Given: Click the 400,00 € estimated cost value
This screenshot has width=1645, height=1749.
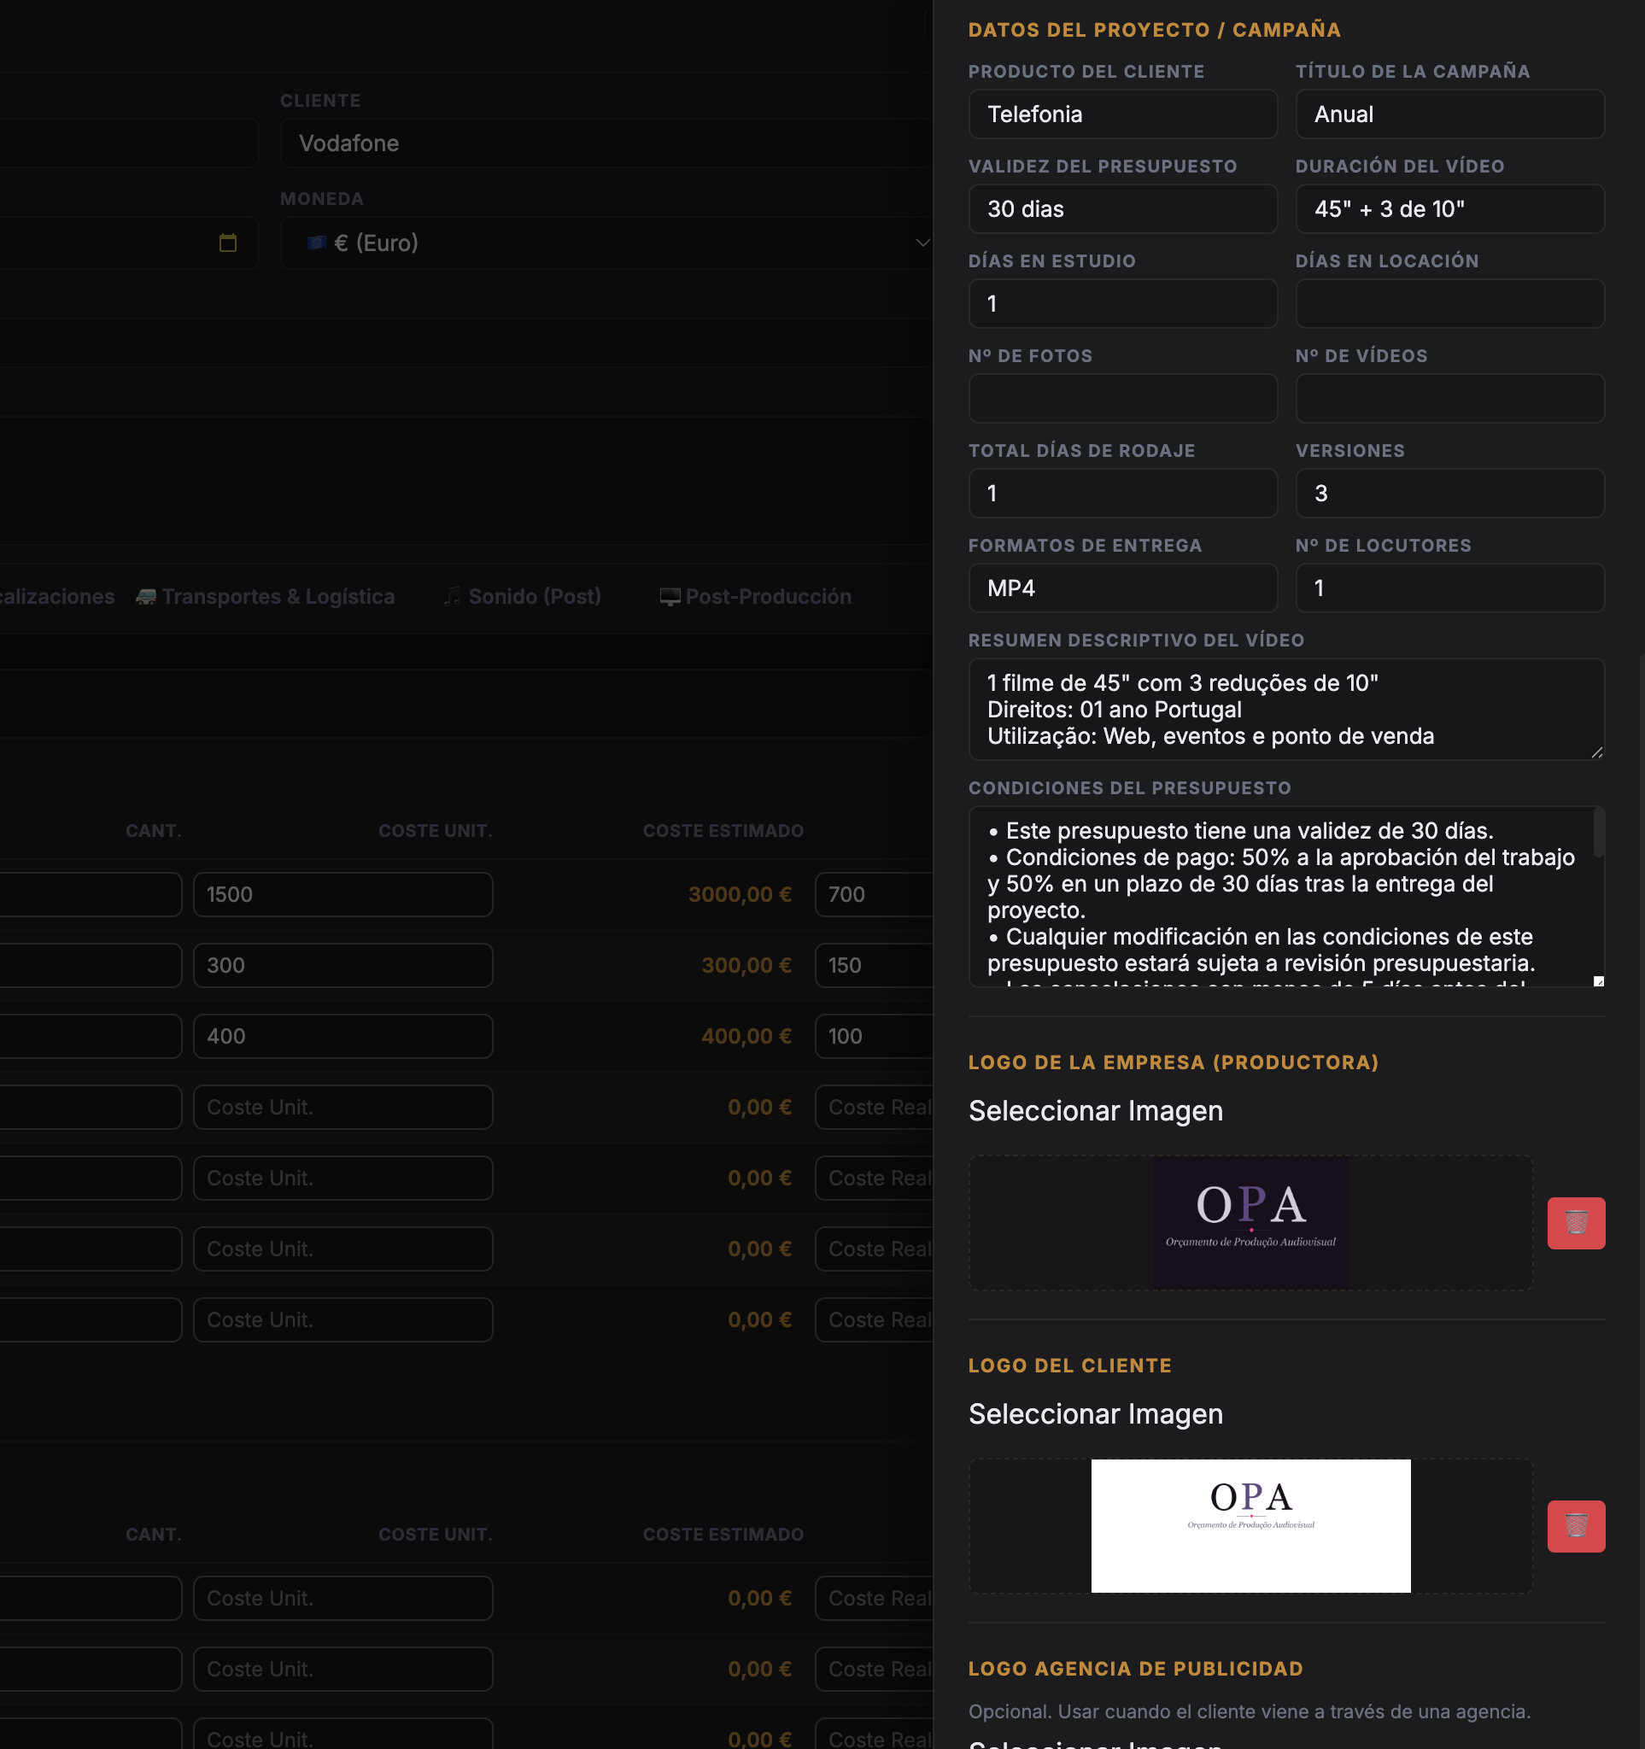Looking at the screenshot, I should (x=746, y=1037).
